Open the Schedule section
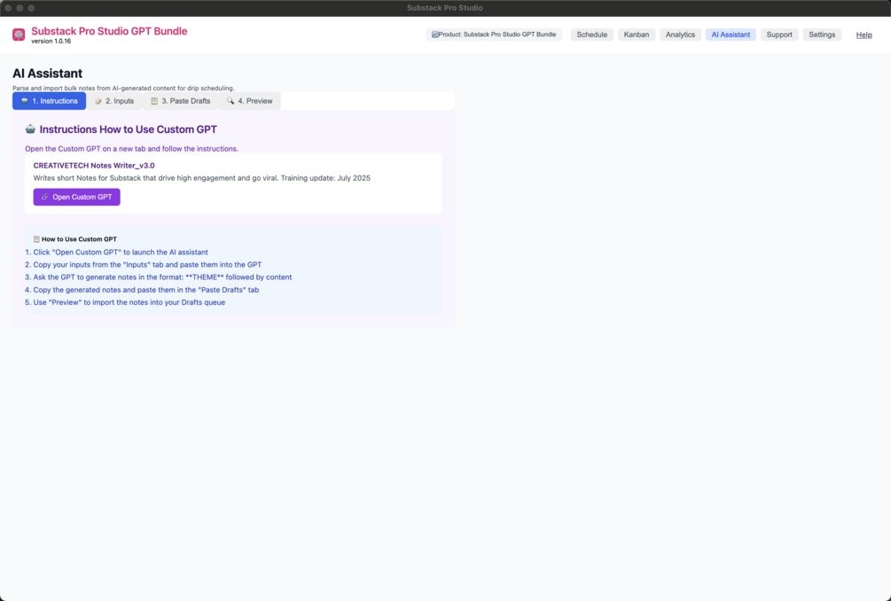The width and height of the screenshot is (891, 601). click(x=592, y=35)
